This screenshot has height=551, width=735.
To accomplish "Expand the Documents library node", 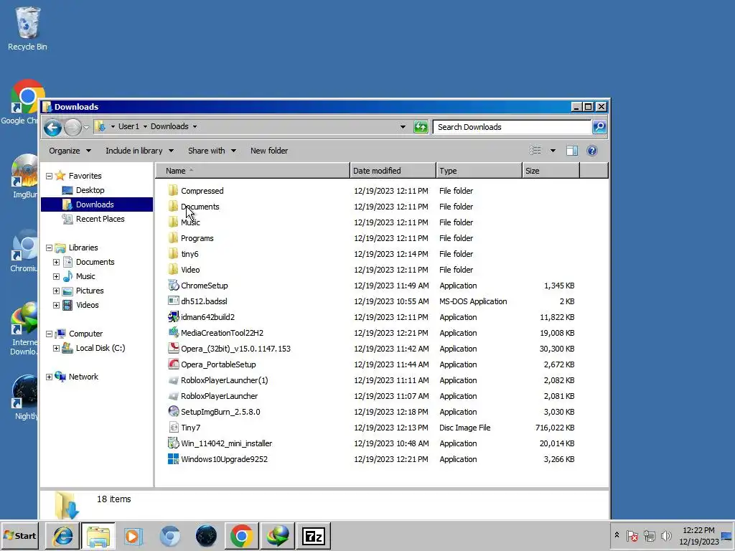I will [56, 262].
